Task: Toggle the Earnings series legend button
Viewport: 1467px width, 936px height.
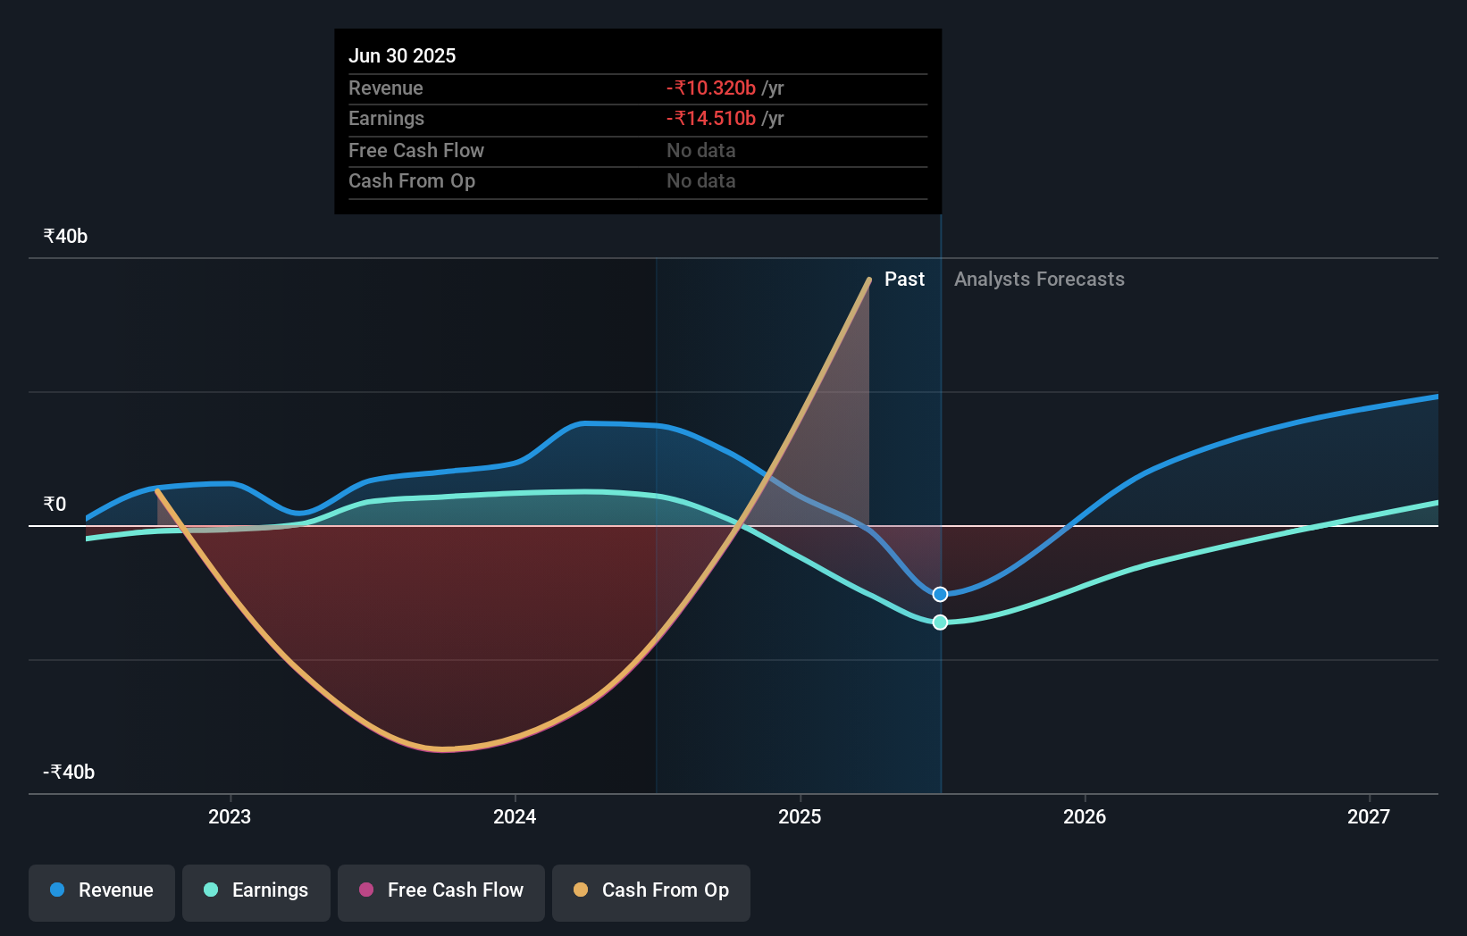Action: pyautogui.click(x=256, y=892)
